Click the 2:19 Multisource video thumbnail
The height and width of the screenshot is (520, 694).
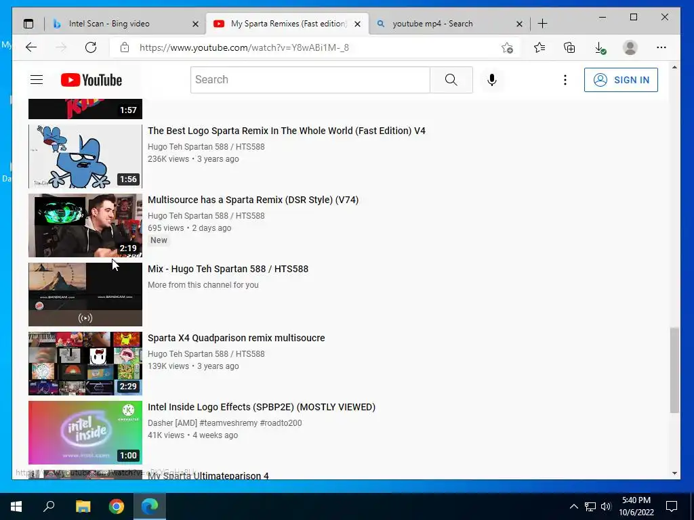85,225
